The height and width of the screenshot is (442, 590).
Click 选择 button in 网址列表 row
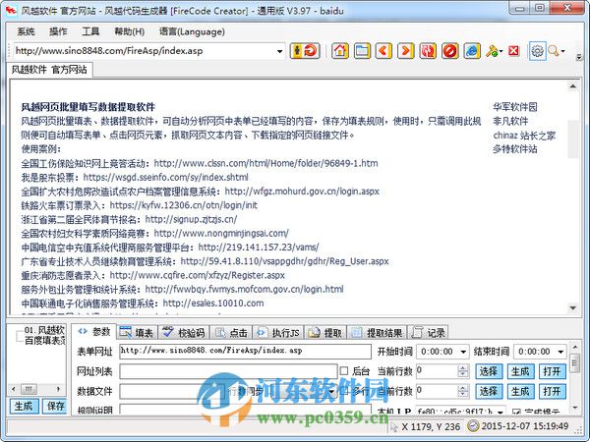[489, 371]
